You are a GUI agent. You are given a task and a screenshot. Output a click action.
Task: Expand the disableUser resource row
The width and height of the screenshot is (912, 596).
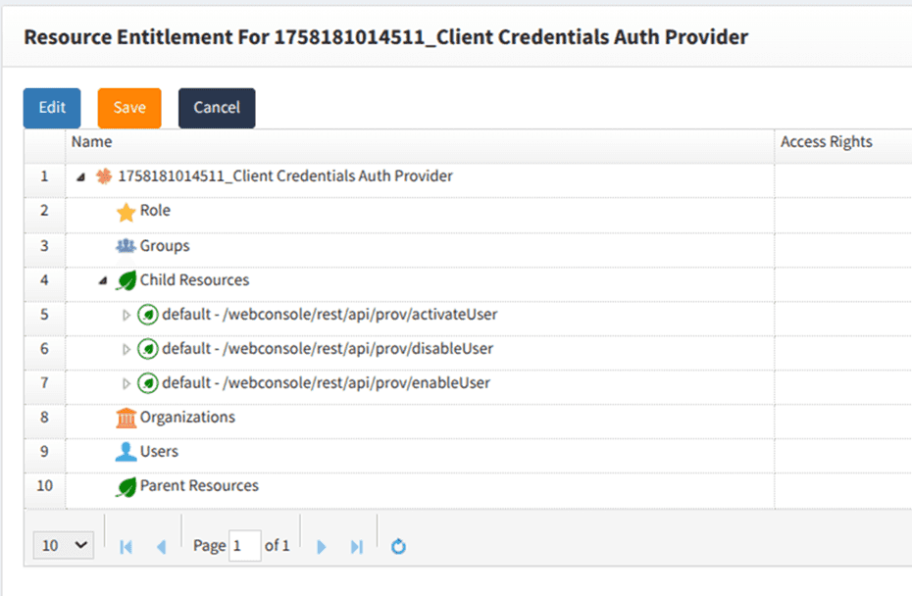point(126,350)
